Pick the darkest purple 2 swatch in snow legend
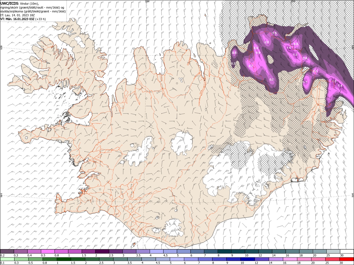 (102, 251)
